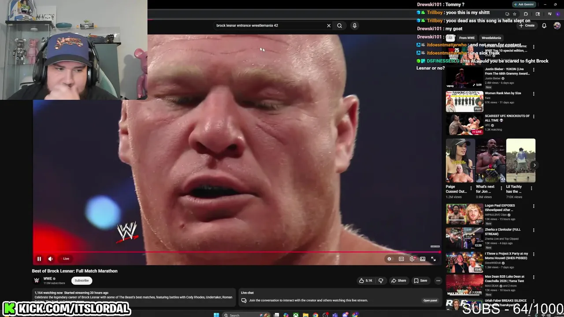Bookmark this page with the star icon
The height and width of the screenshot is (317, 564).
(514, 14)
